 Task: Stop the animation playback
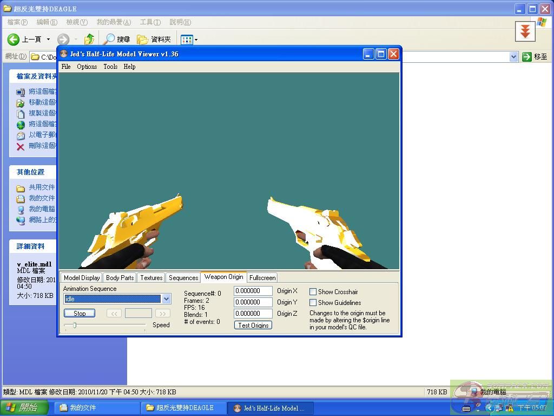[x=80, y=314]
